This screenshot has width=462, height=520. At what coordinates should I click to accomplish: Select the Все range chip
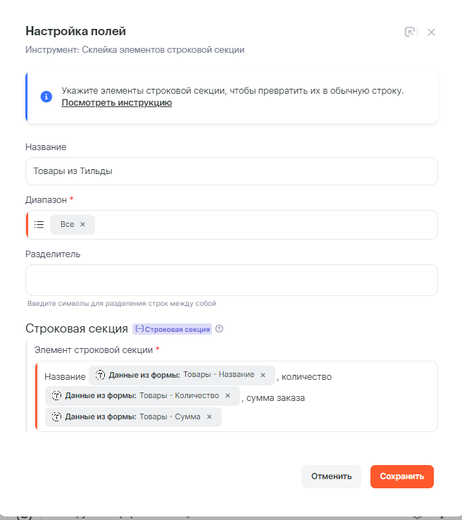click(x=67, y=225)
